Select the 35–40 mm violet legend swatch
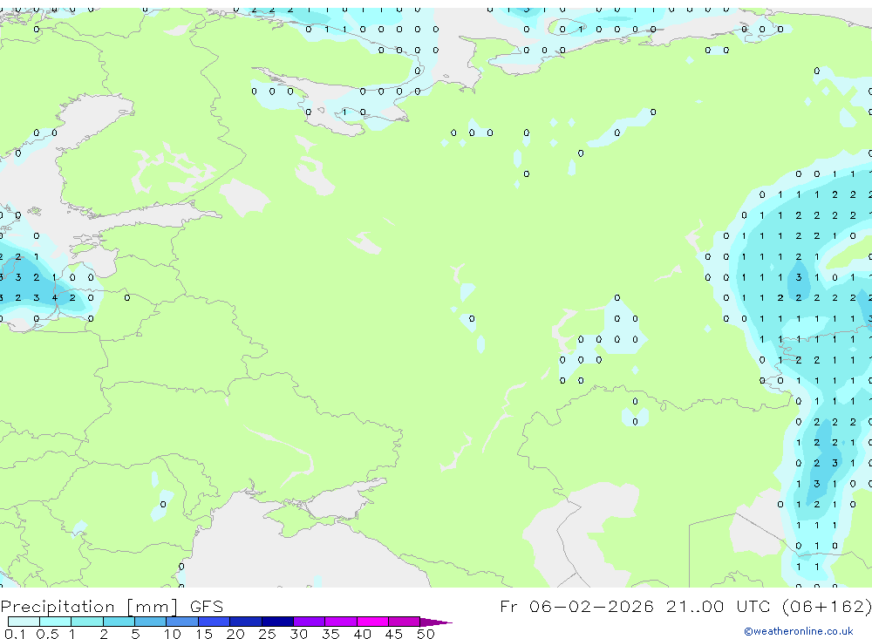This screenshot has width=872, height=639. [340, 622]
